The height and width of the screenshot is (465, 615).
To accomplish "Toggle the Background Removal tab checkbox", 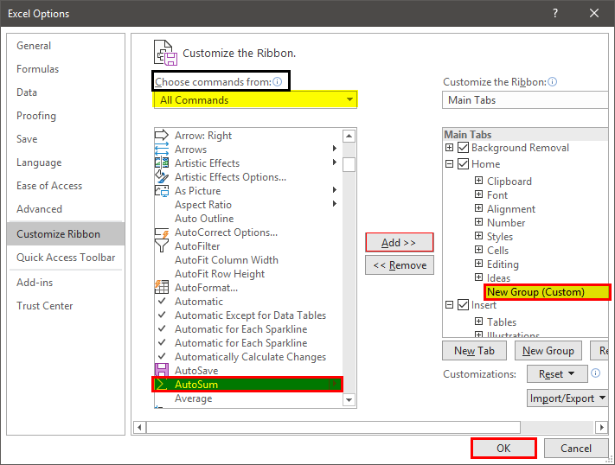I will tap(464, 148).
